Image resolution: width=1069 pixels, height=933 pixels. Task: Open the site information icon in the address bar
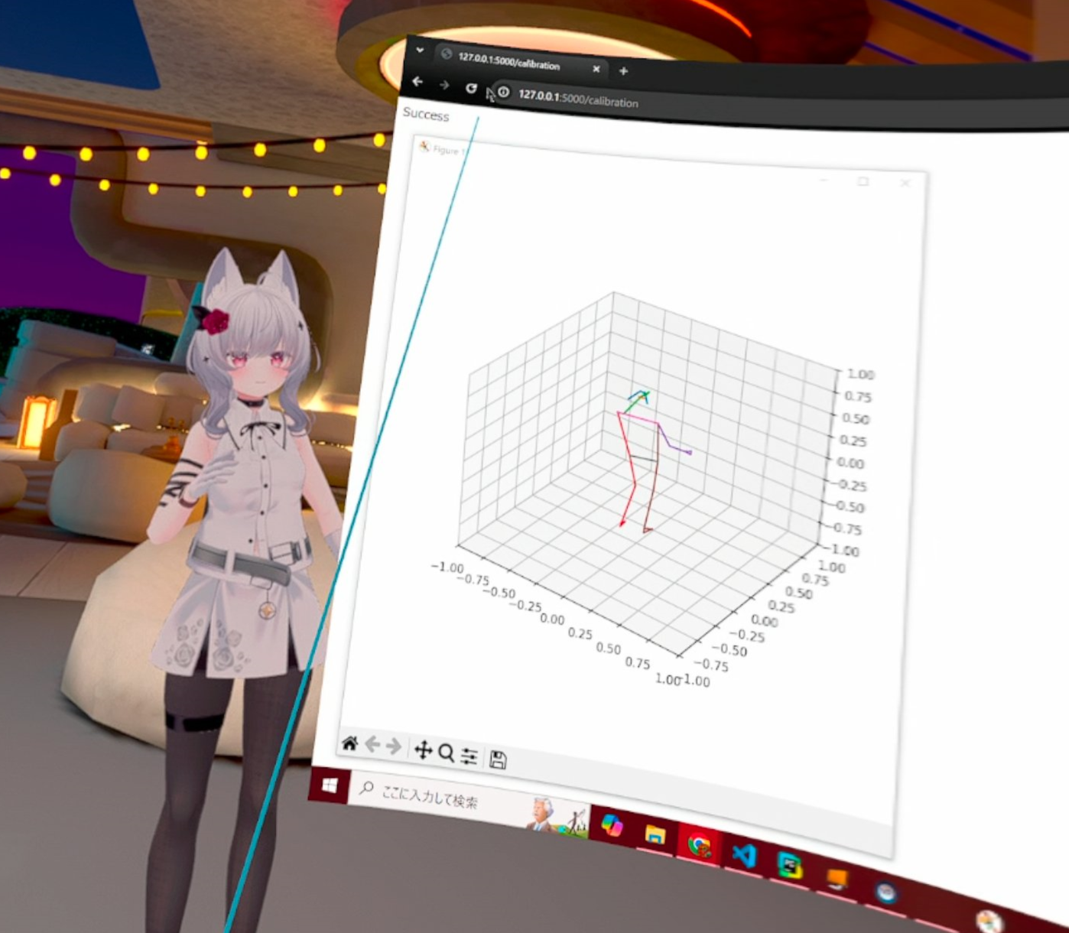[x=503, y=93]
